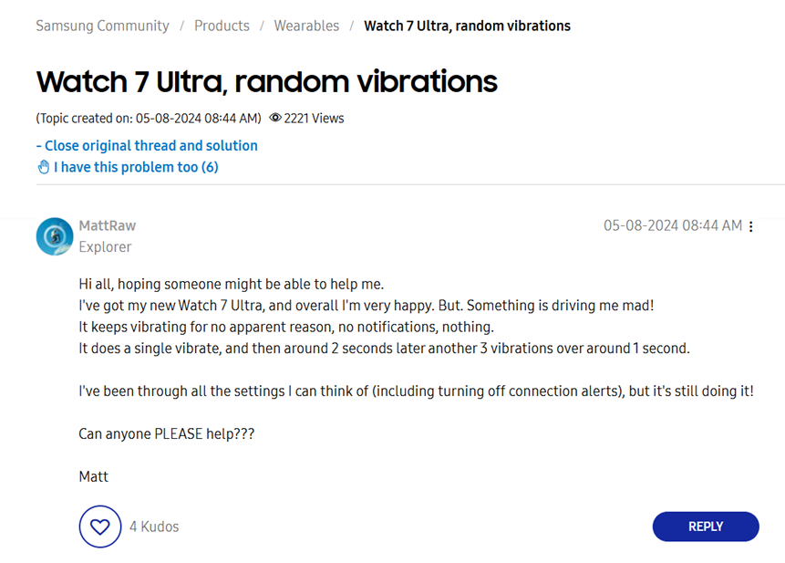The image size is (785, 563).
Task: Click the heart Kudos icon
Action: pos(100,527)
